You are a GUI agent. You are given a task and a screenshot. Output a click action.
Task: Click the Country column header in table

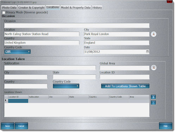pyautogui.click(x=99, y=97)
